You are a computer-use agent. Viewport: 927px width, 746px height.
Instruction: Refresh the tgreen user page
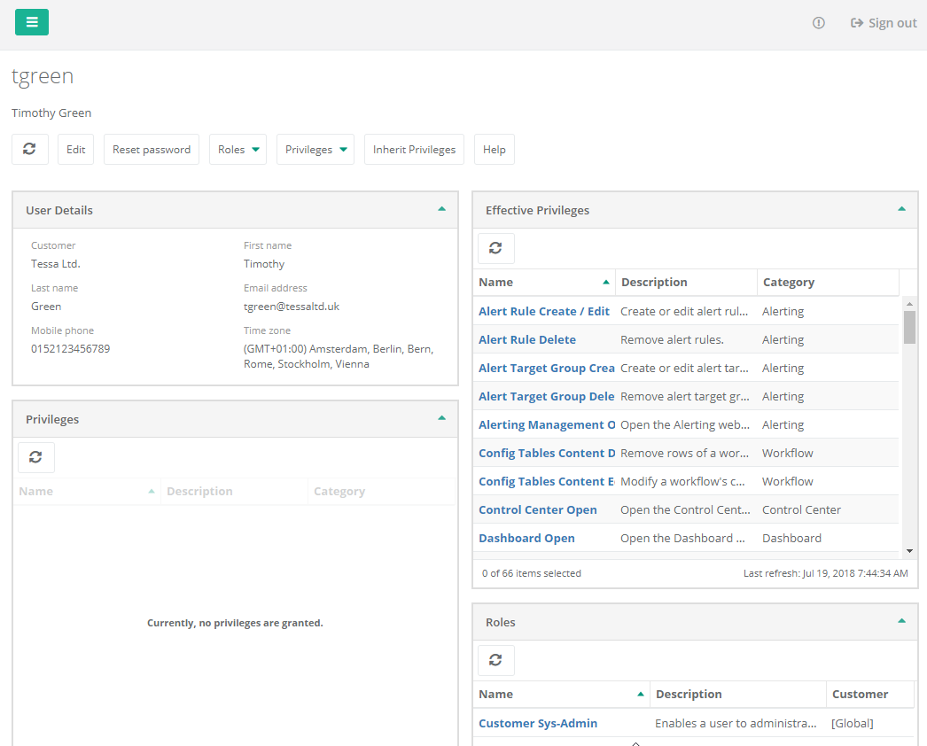point(29,149)
